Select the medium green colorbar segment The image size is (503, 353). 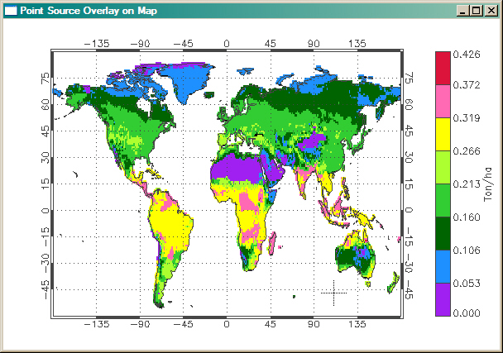[x=443, y=200]
